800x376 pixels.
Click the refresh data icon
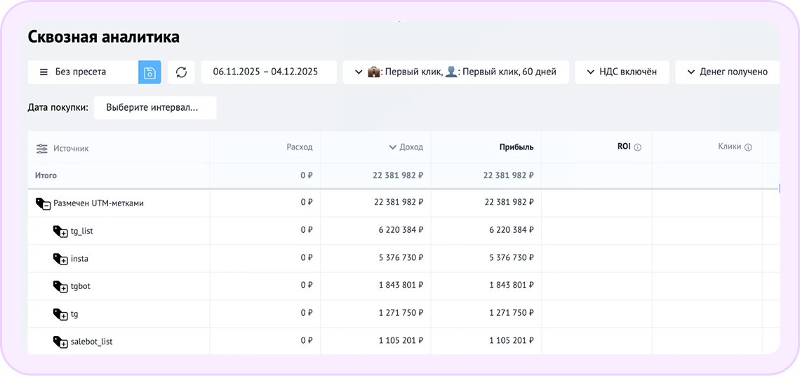[x=181, y=72]
